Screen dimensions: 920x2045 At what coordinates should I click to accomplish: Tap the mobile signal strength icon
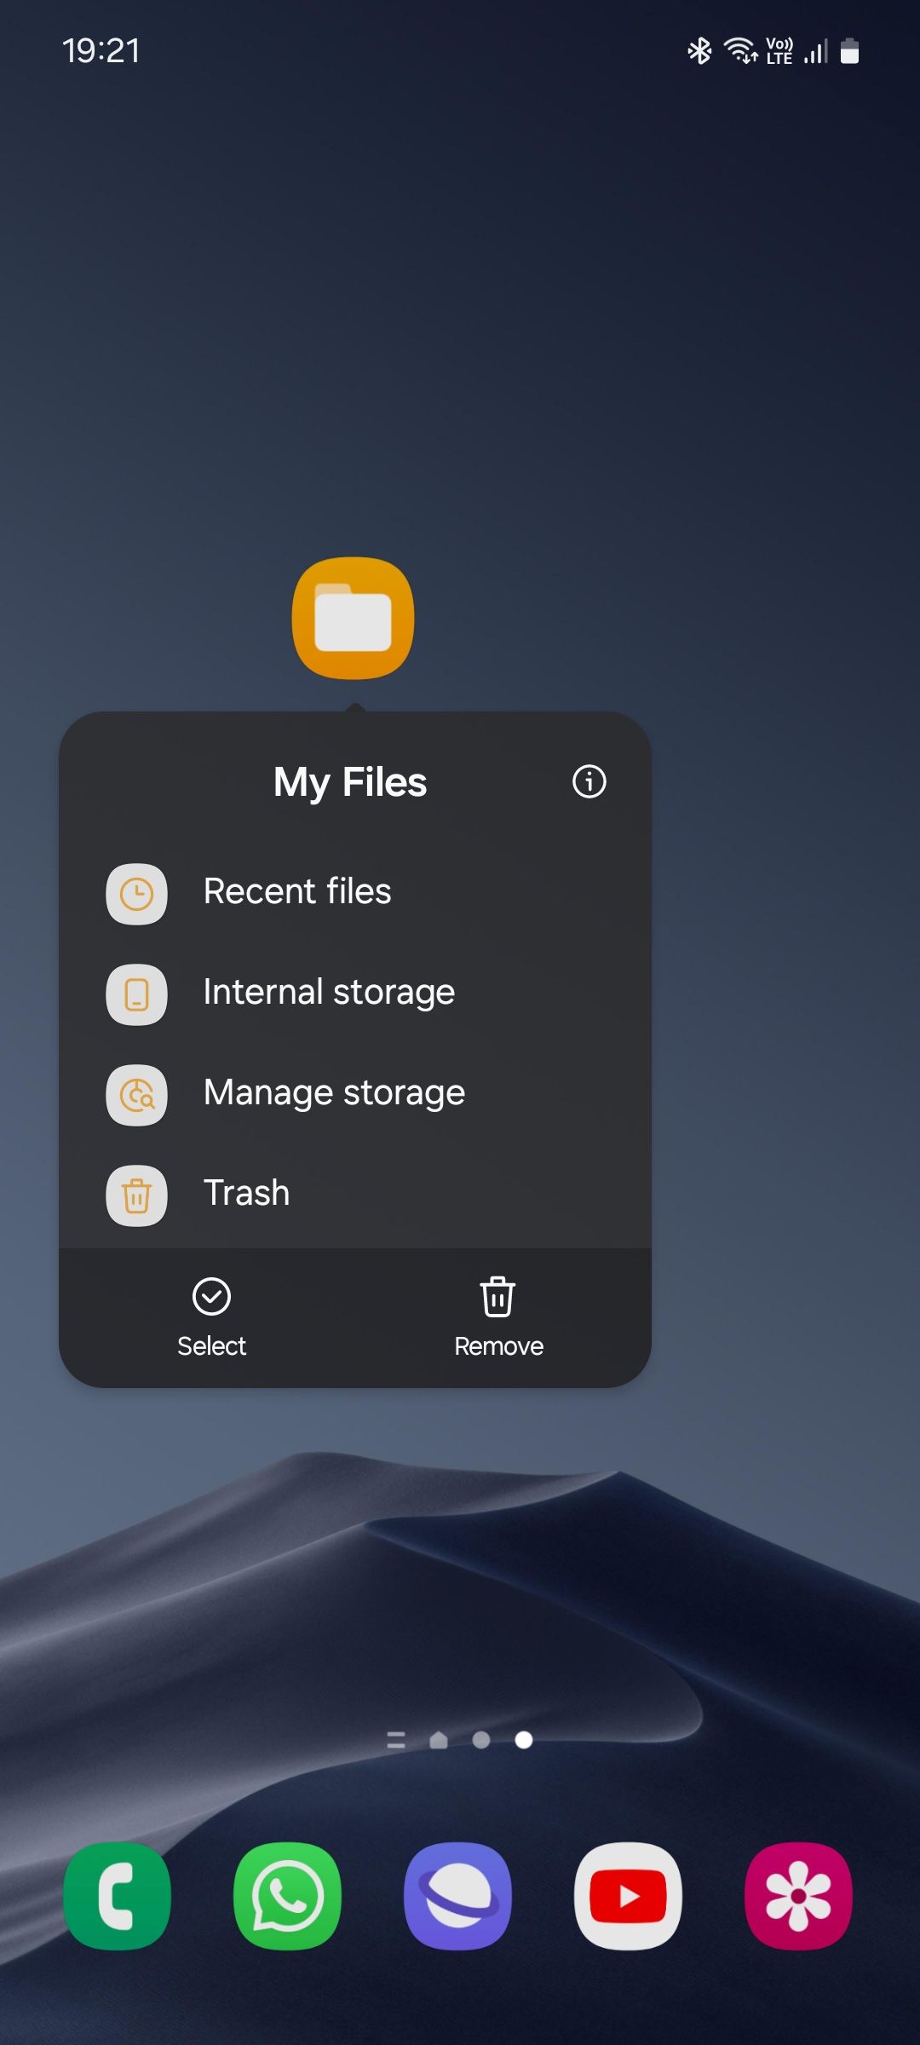pos(816,51)
